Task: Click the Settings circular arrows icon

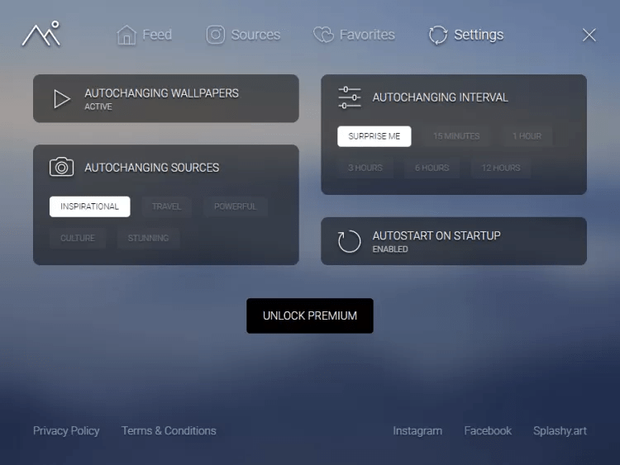Action: 437,35
